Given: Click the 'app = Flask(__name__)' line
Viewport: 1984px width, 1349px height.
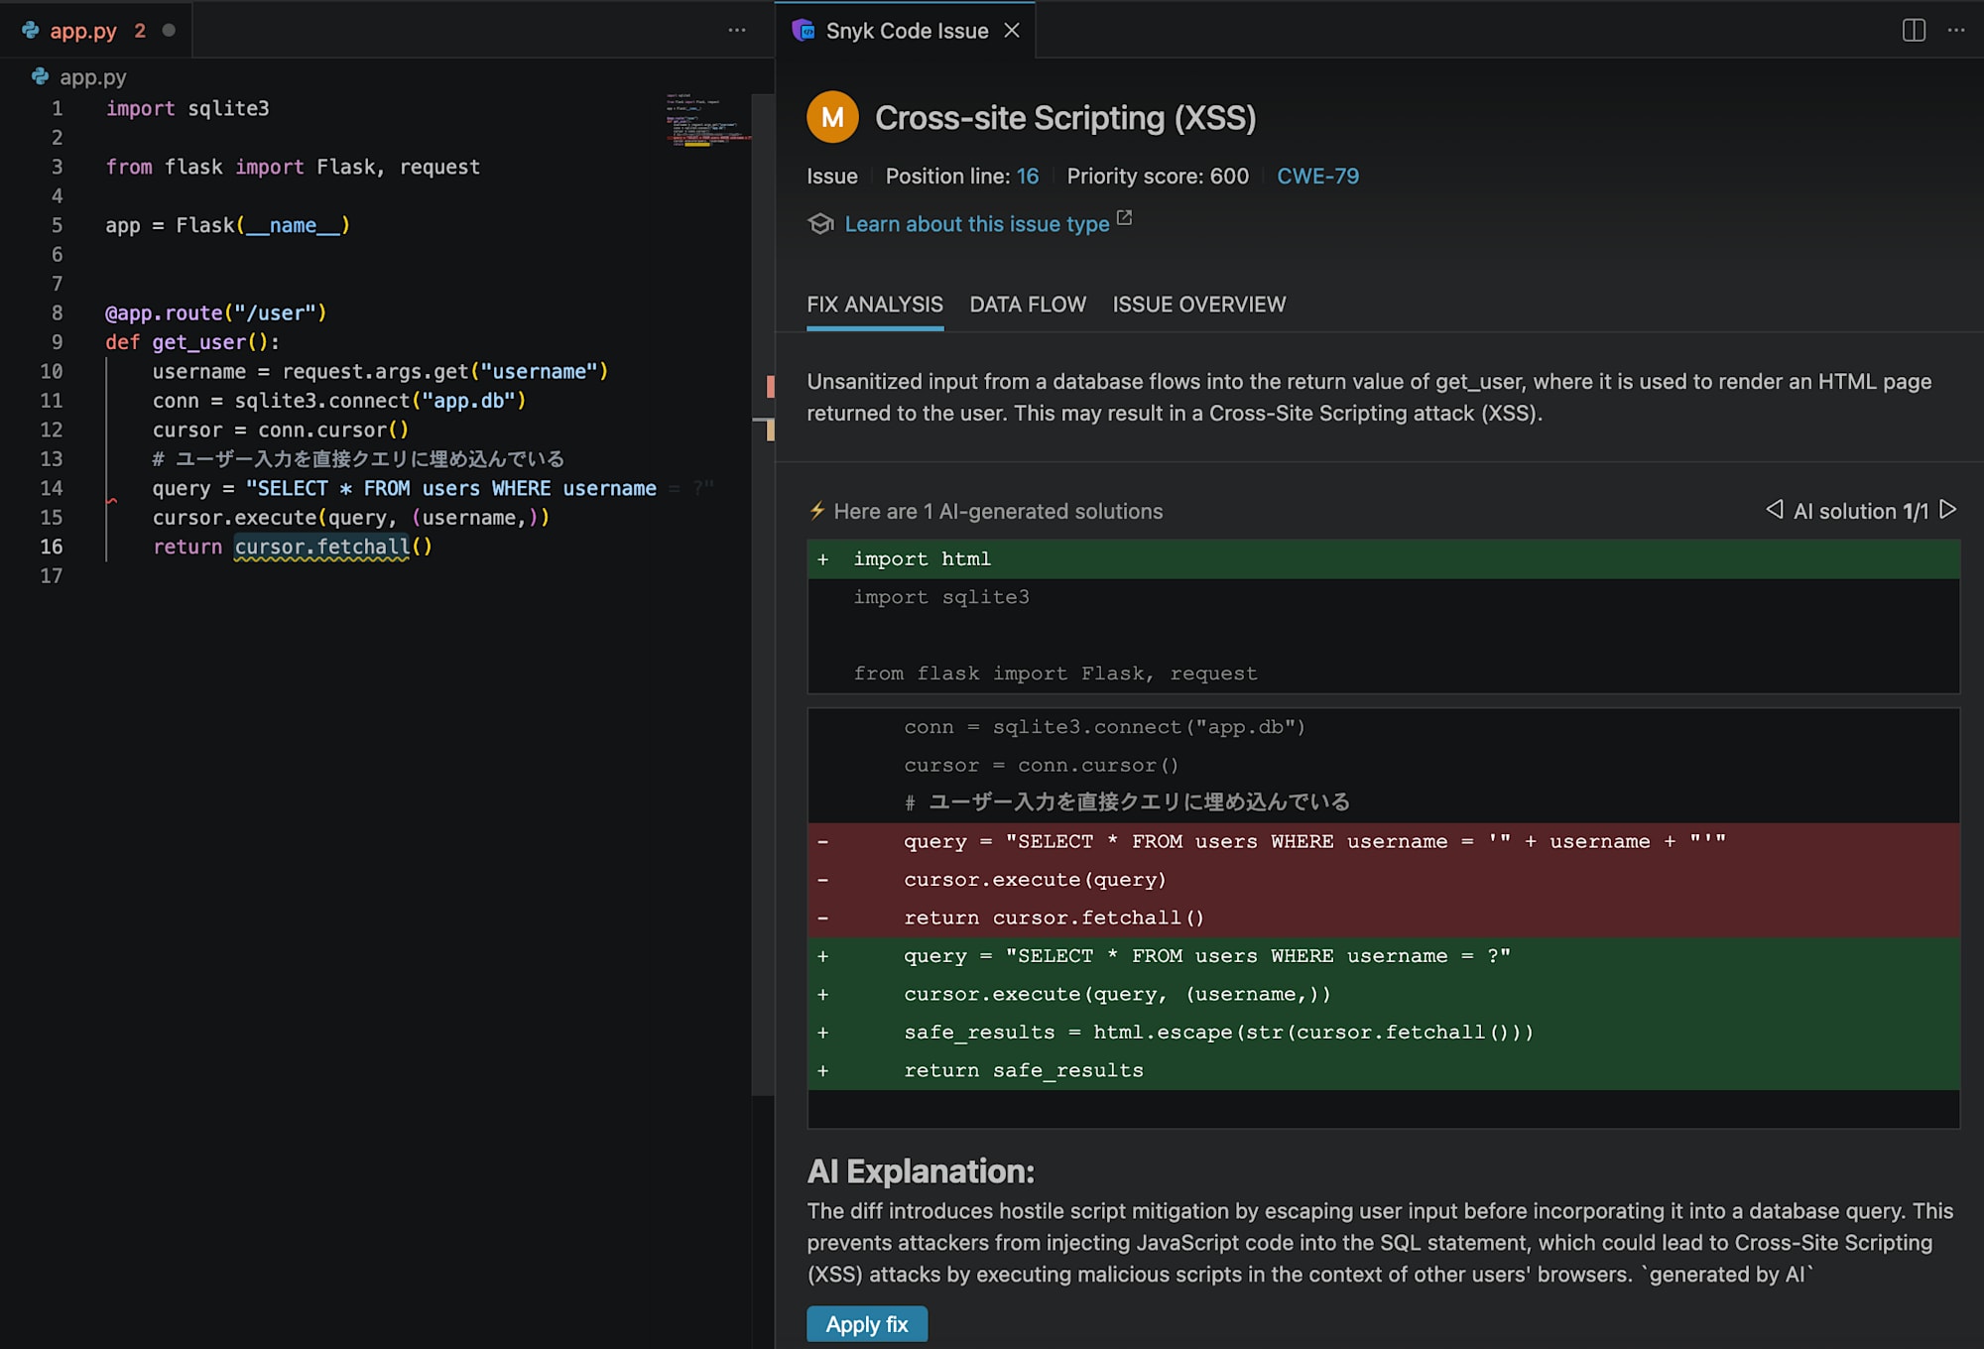Looking at the screenshot, I should [227, 225].
